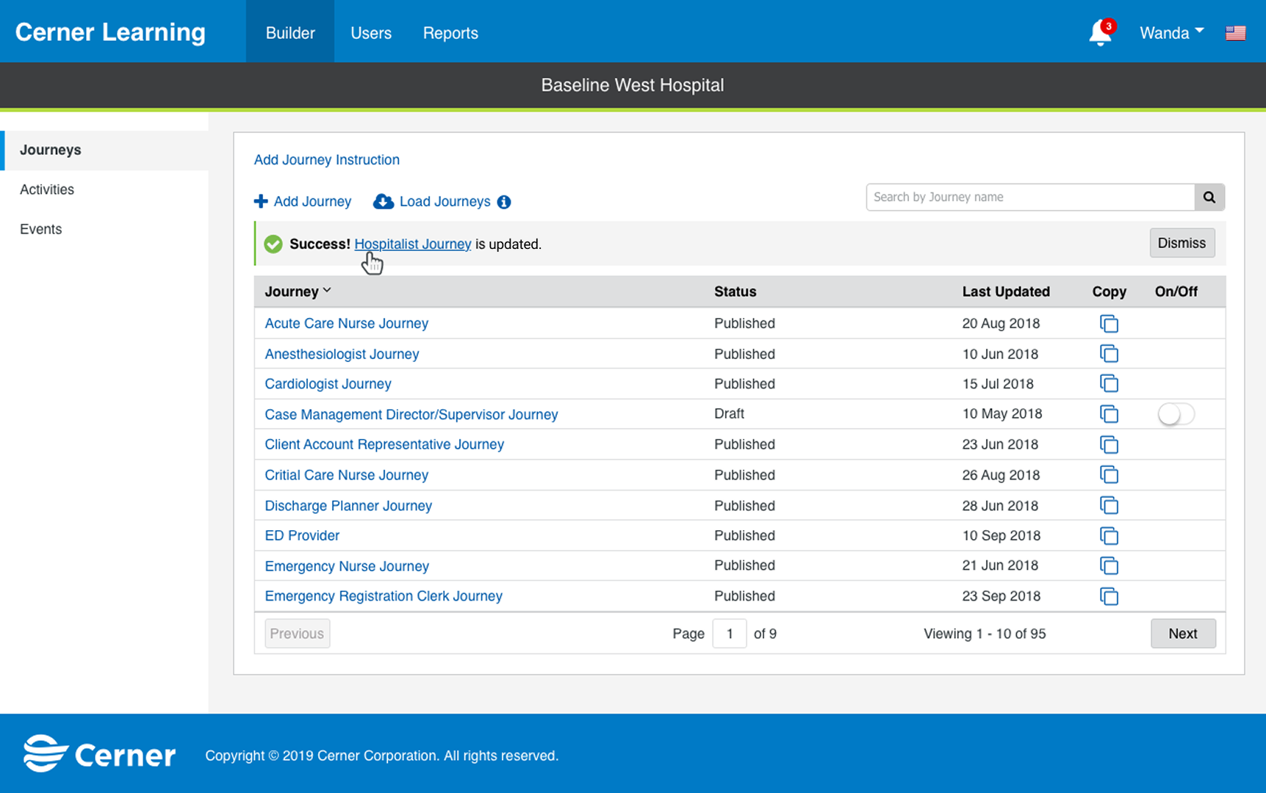
Task: Click the Baseline West Hospital title
Action: coord(633,85)
